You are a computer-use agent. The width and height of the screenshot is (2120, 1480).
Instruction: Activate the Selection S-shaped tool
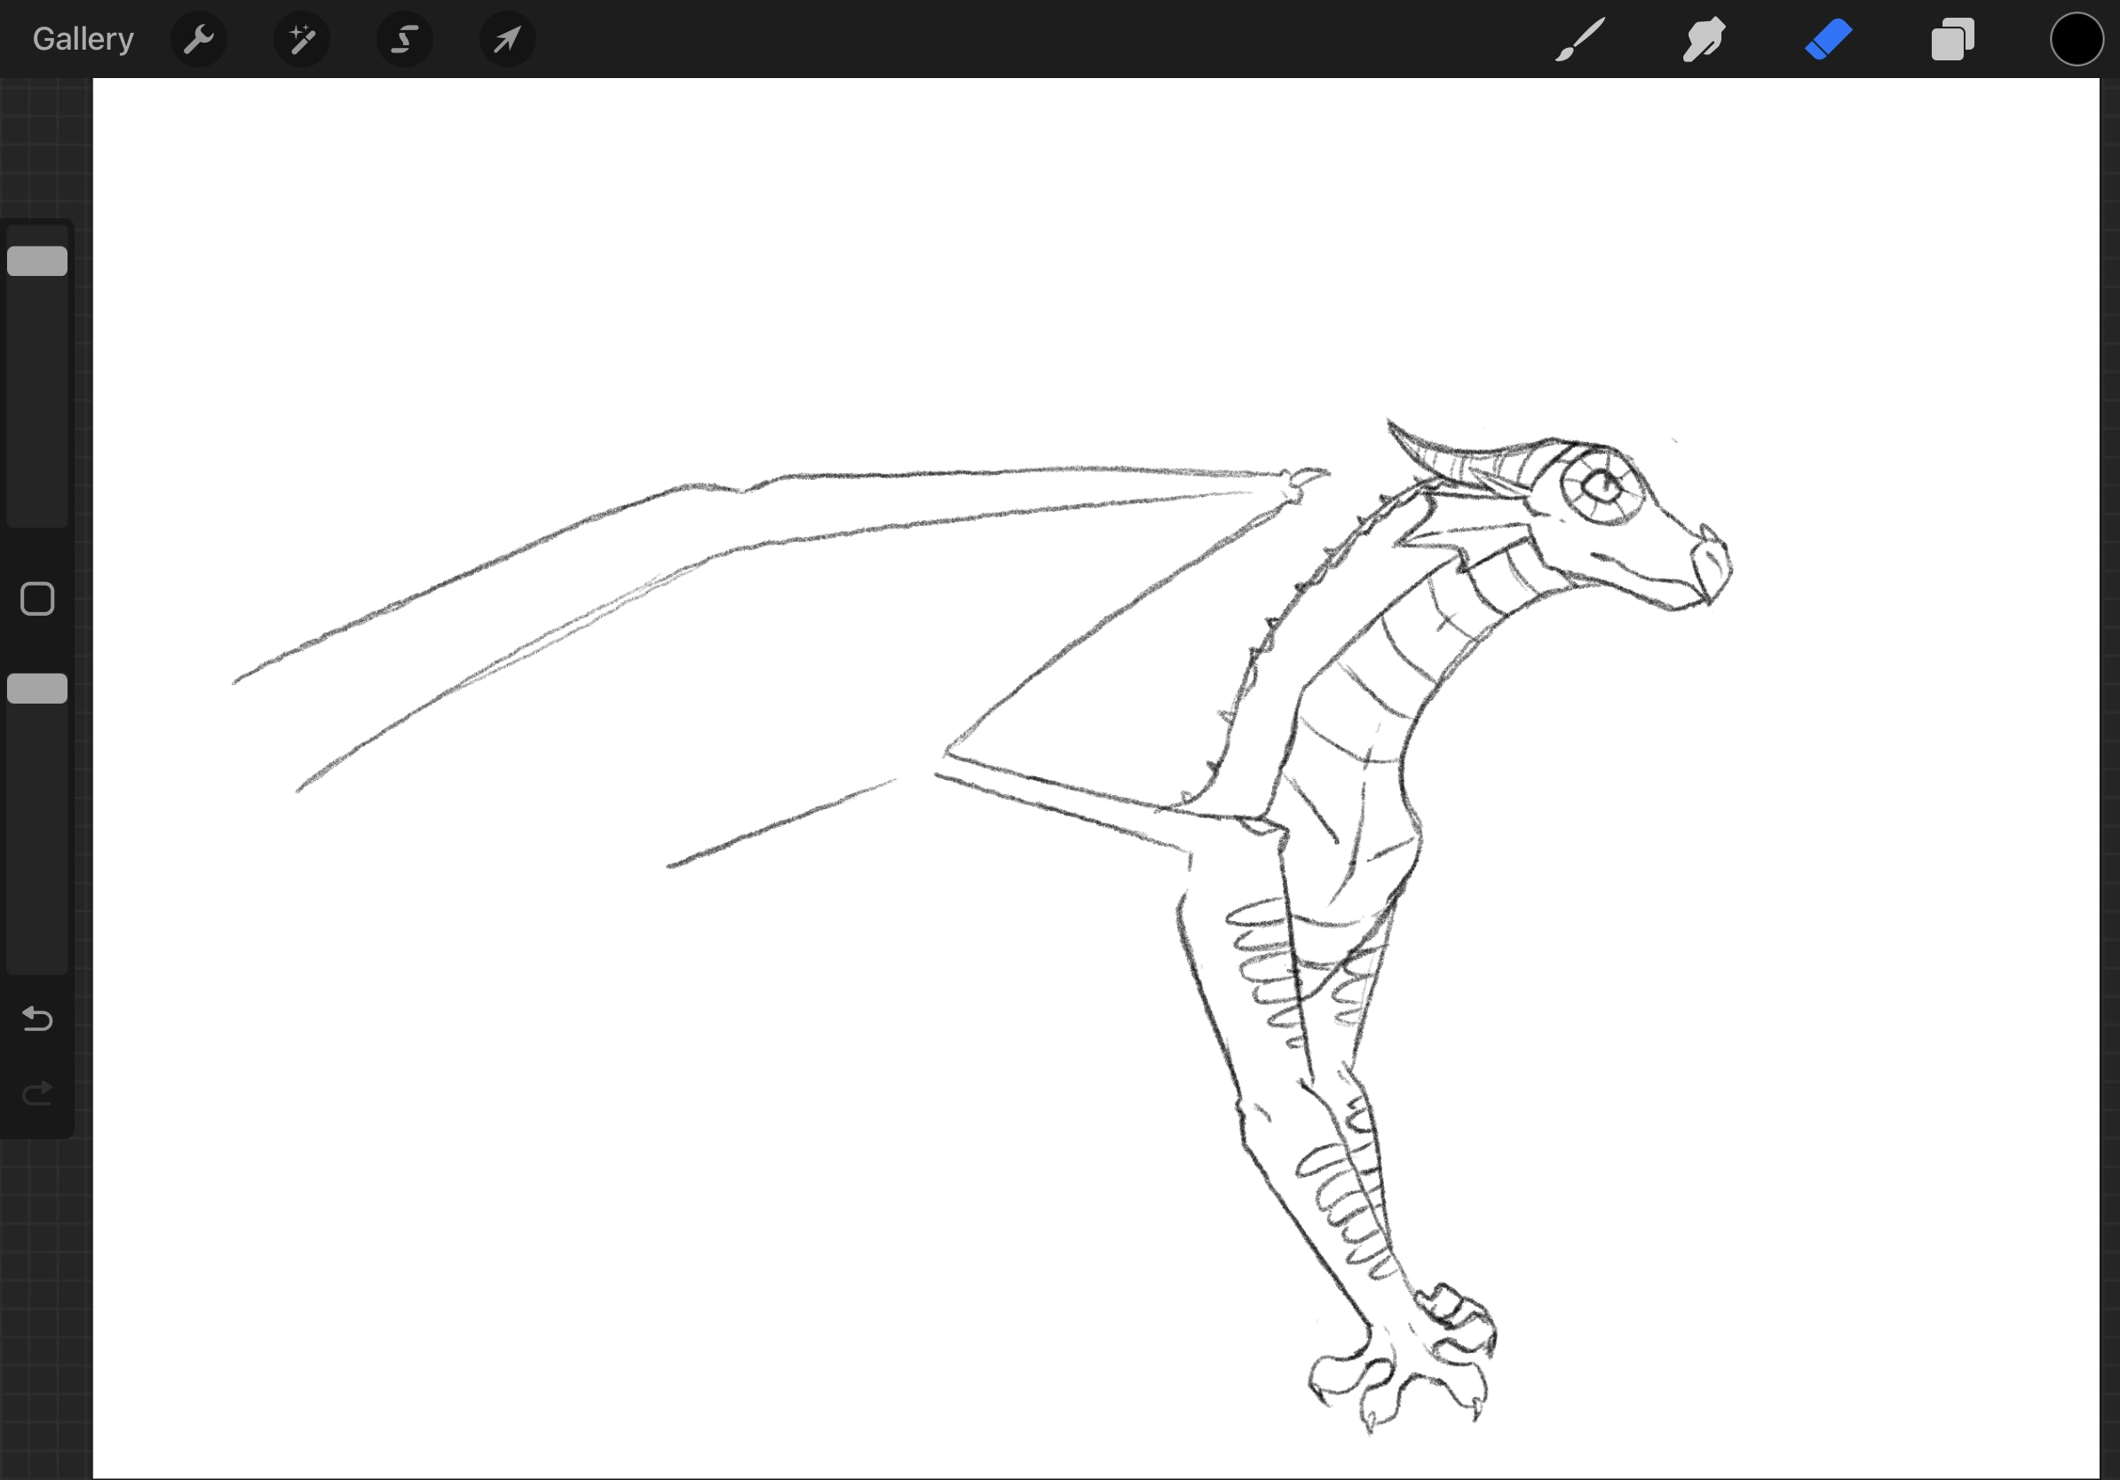(x=405, y=39)
